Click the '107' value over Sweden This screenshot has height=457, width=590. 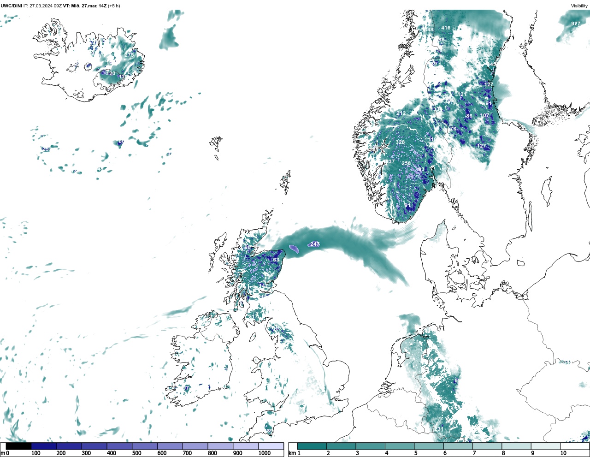[x=484, y=116]
